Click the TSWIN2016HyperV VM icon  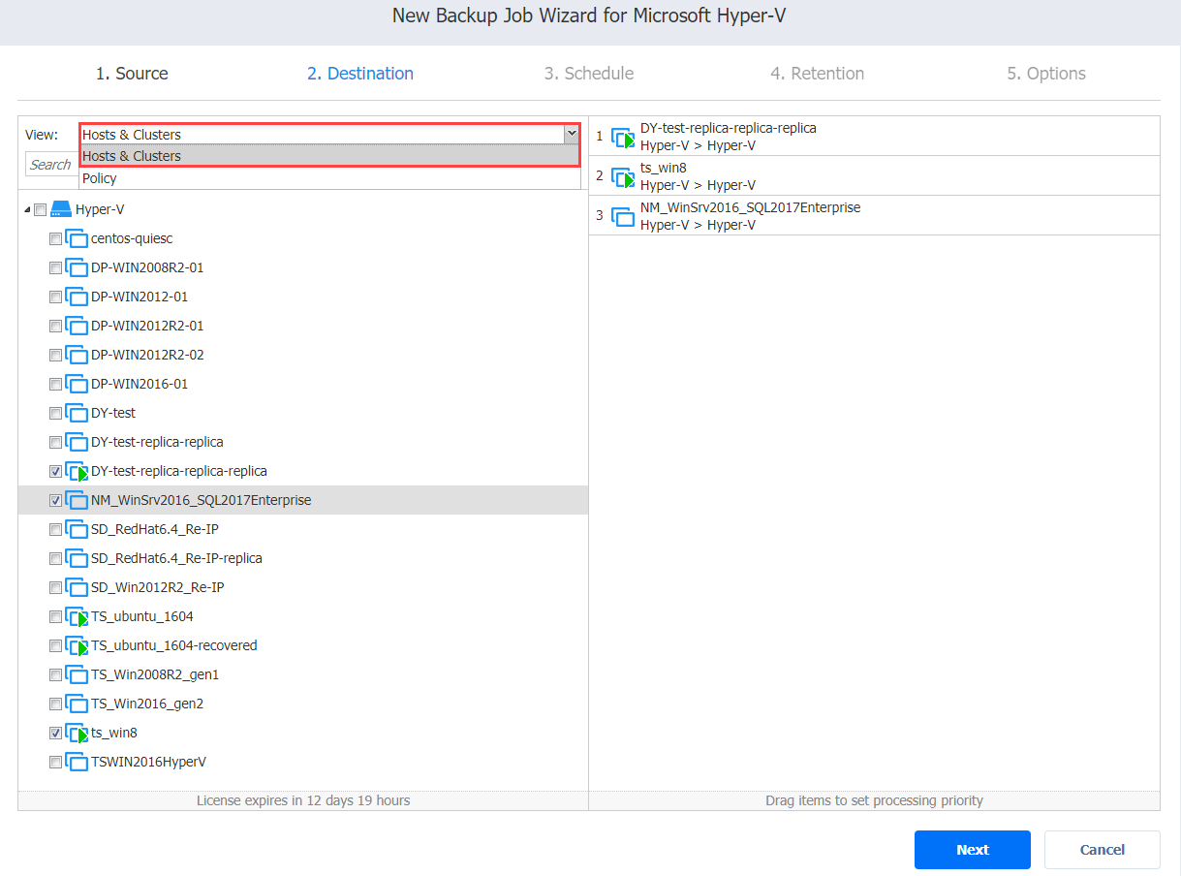pyautogui.click(x=77, y=762)
